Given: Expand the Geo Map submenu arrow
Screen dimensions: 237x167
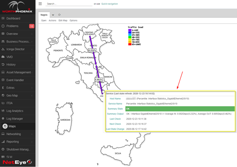Looking at the screenshot, I should pos(32,95).
